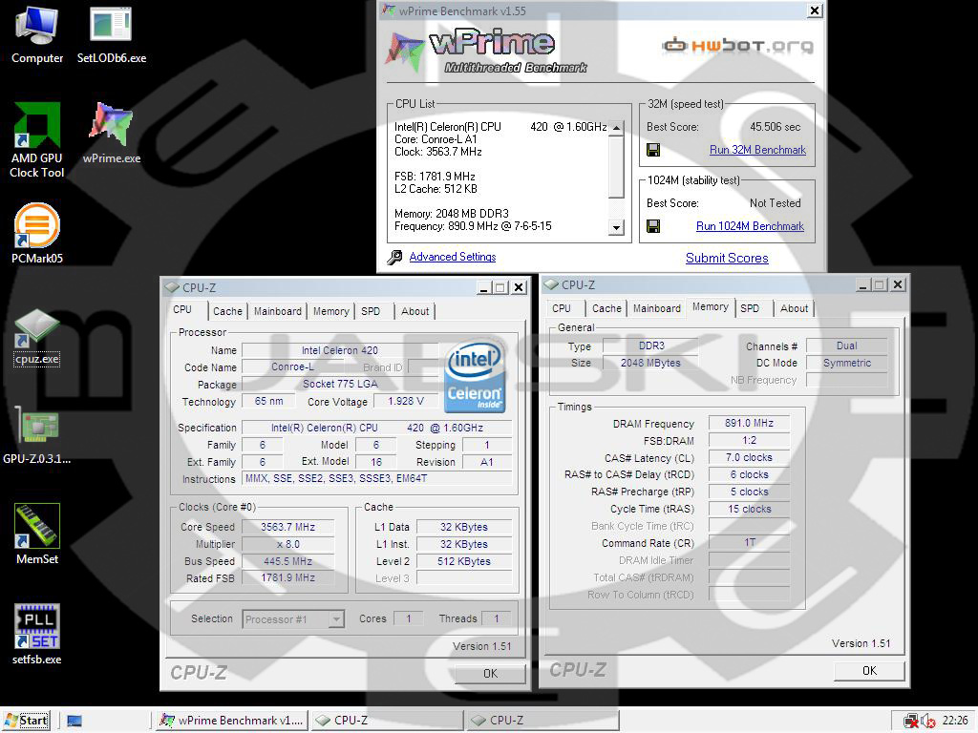Click the Channels # Dual value
Viewport: 978px width, 733px height.
[x=846, y=346]
